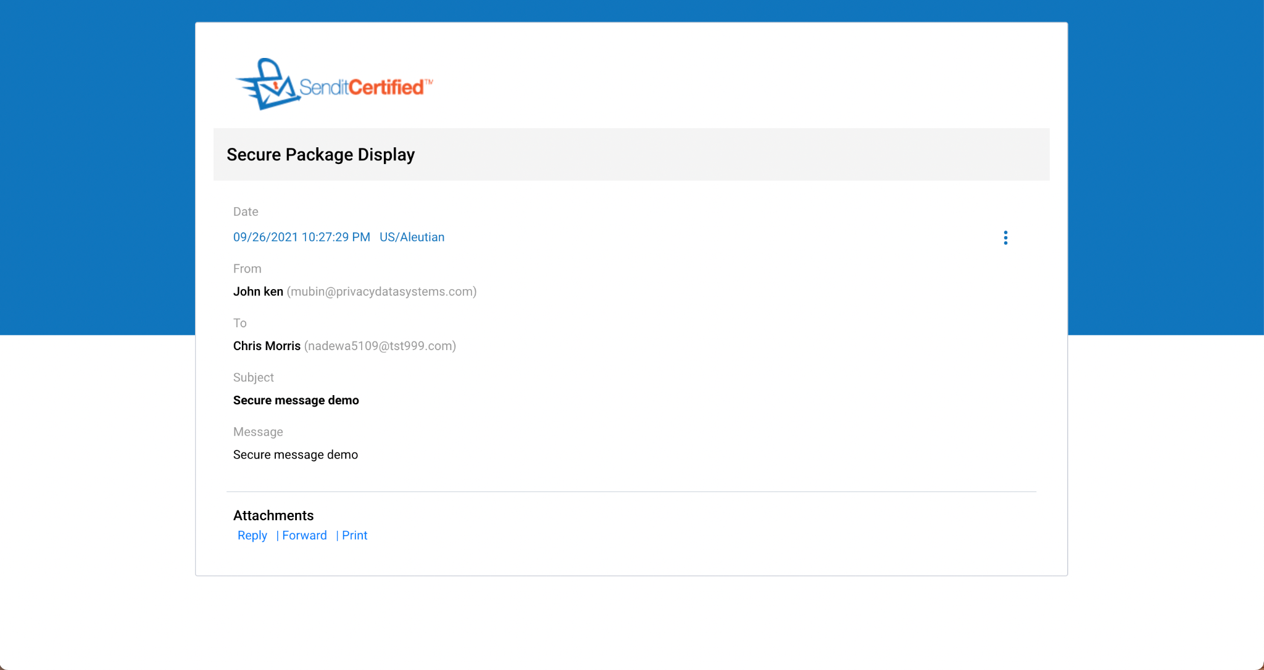Click the Subject field label
Screen dimensions: 1264x670
coord(253,377)
